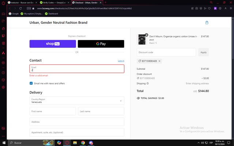
Task: Open GX Corner gamepad icon in sidebar
Action: pos(3,14)
